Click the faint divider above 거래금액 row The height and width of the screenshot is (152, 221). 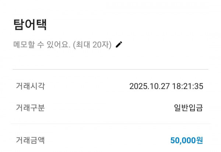110,124
